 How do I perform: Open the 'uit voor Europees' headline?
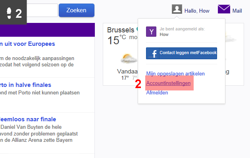27,44
